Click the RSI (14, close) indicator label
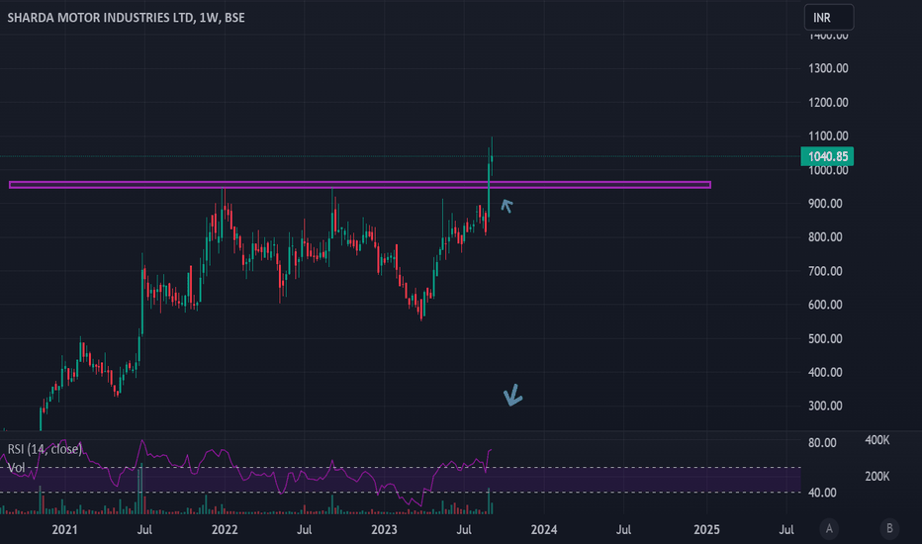Screen dimensions: 922x544 point(45,449)
